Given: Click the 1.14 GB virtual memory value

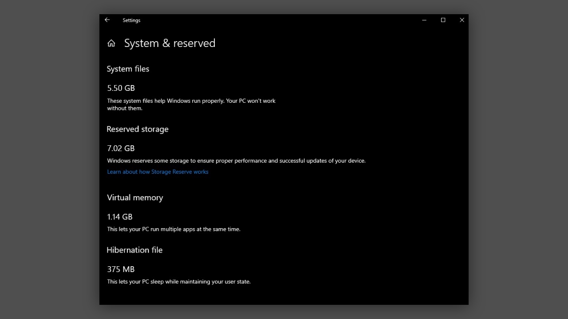Looking at the screenshot, I should [120, 217].
